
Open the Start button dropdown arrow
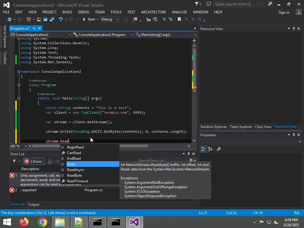click(x=97, y=19)
